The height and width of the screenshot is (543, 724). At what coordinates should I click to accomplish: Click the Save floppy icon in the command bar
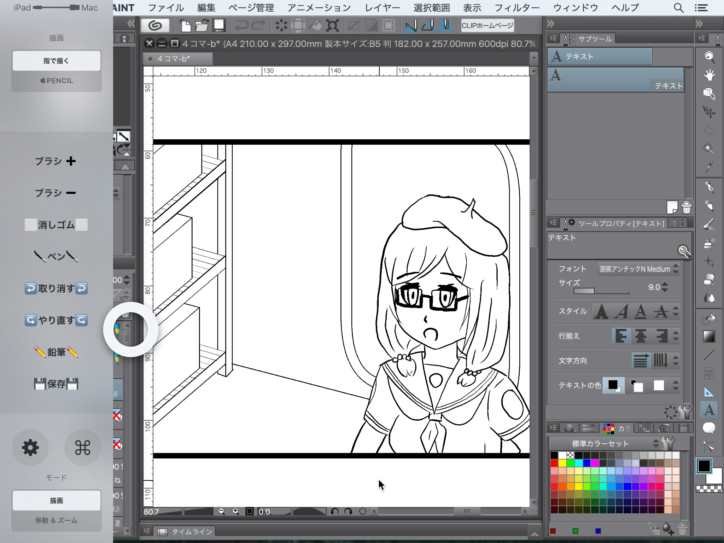(x=219, y=25)
